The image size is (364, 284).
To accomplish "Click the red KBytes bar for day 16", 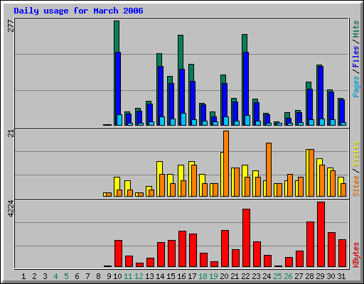I will [182, 249].
